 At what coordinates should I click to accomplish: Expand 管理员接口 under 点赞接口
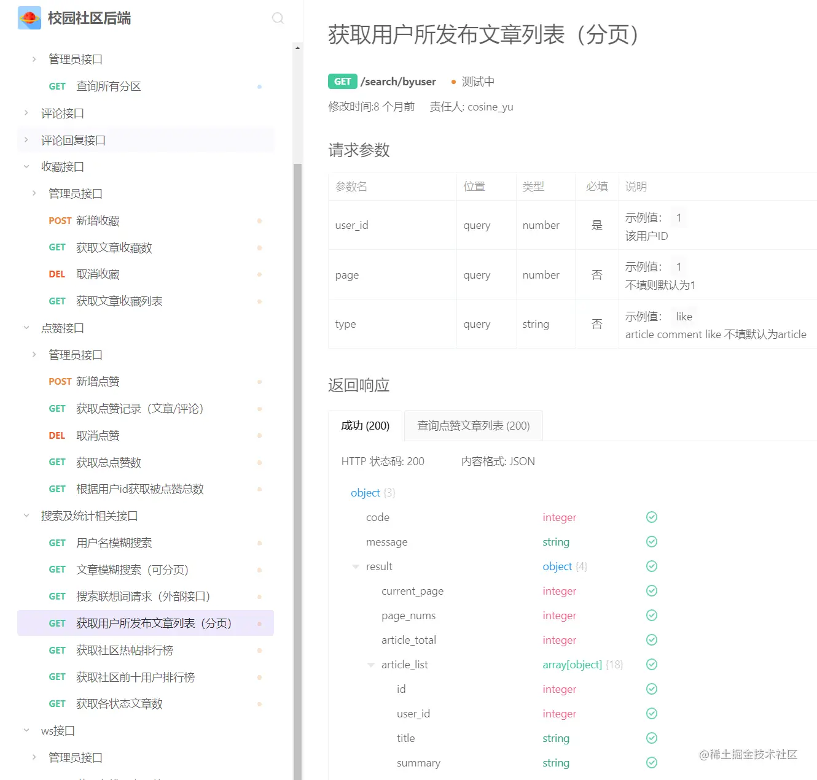34,355
